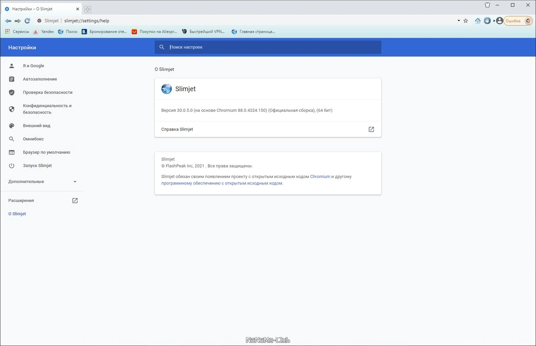The height and width of the screenshot is (346, 536).
Task: Bookmark this page with the star icon
Action: click(x=466, y=21)
